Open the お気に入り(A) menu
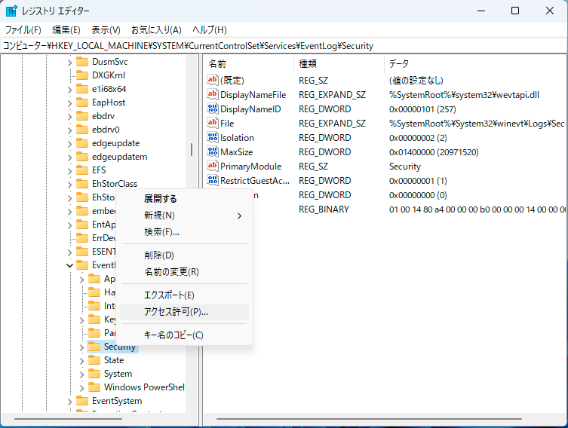 pyautogui.click(x=155, y=30)
